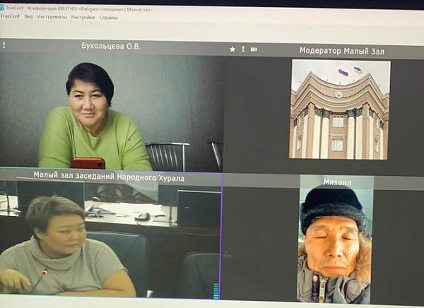Open the TrueConf menu
Image resolution: width=424 pixels, height=308 pixels.
(9, 16)
